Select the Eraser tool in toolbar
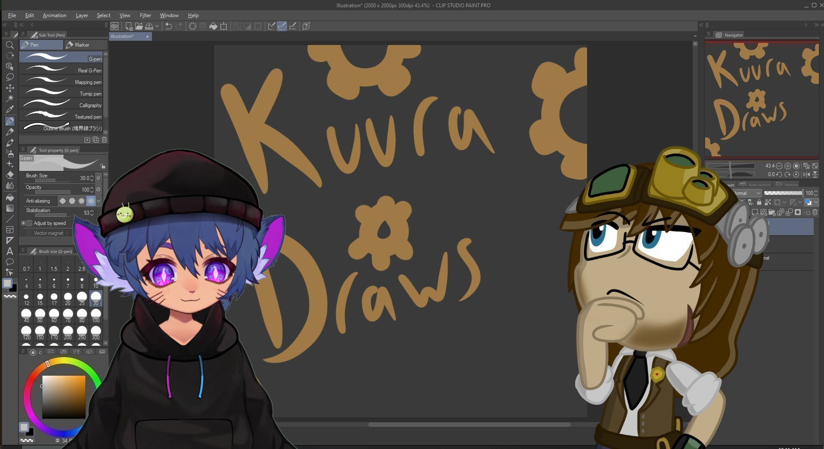Screen dimensions: 824x449 [10, 175]
